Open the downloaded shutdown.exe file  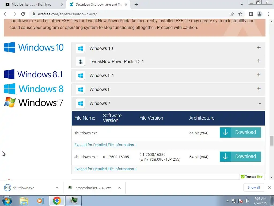[x=24, y=188]
